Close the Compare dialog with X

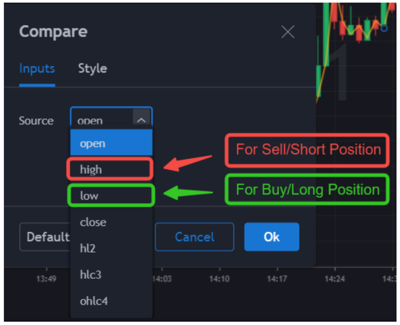coord(288,32)
